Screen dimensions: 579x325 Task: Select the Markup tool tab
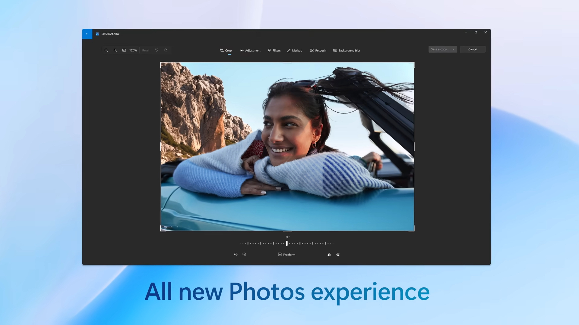point(295,51)
